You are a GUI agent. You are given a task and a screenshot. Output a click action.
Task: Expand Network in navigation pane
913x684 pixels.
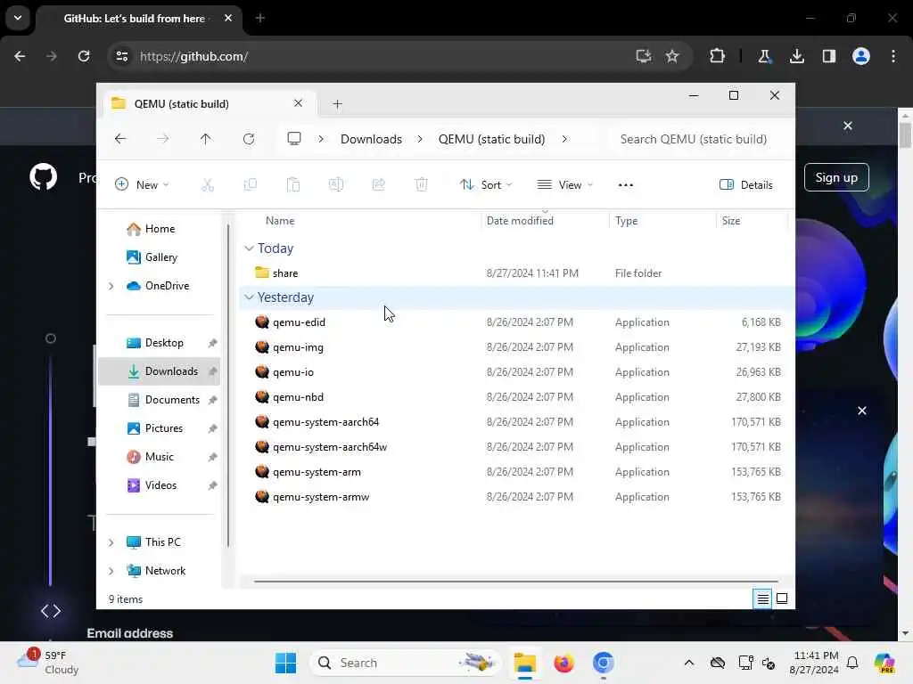point(111,571)
